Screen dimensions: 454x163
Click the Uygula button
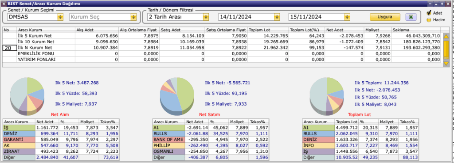pos(385,17)
